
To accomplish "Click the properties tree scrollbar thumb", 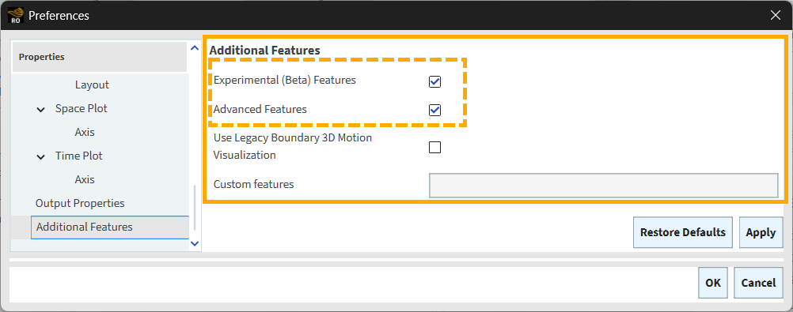I will 194,209.
